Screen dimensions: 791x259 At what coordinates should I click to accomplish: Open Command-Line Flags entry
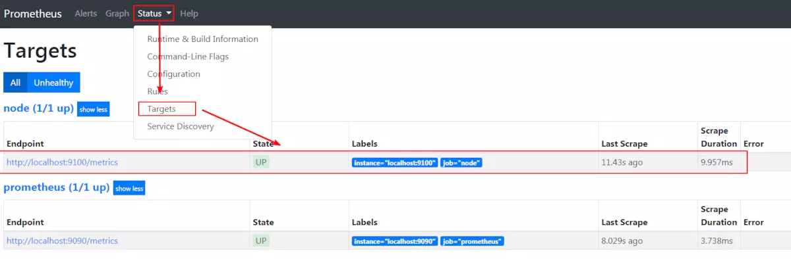(x=188, y=57)
